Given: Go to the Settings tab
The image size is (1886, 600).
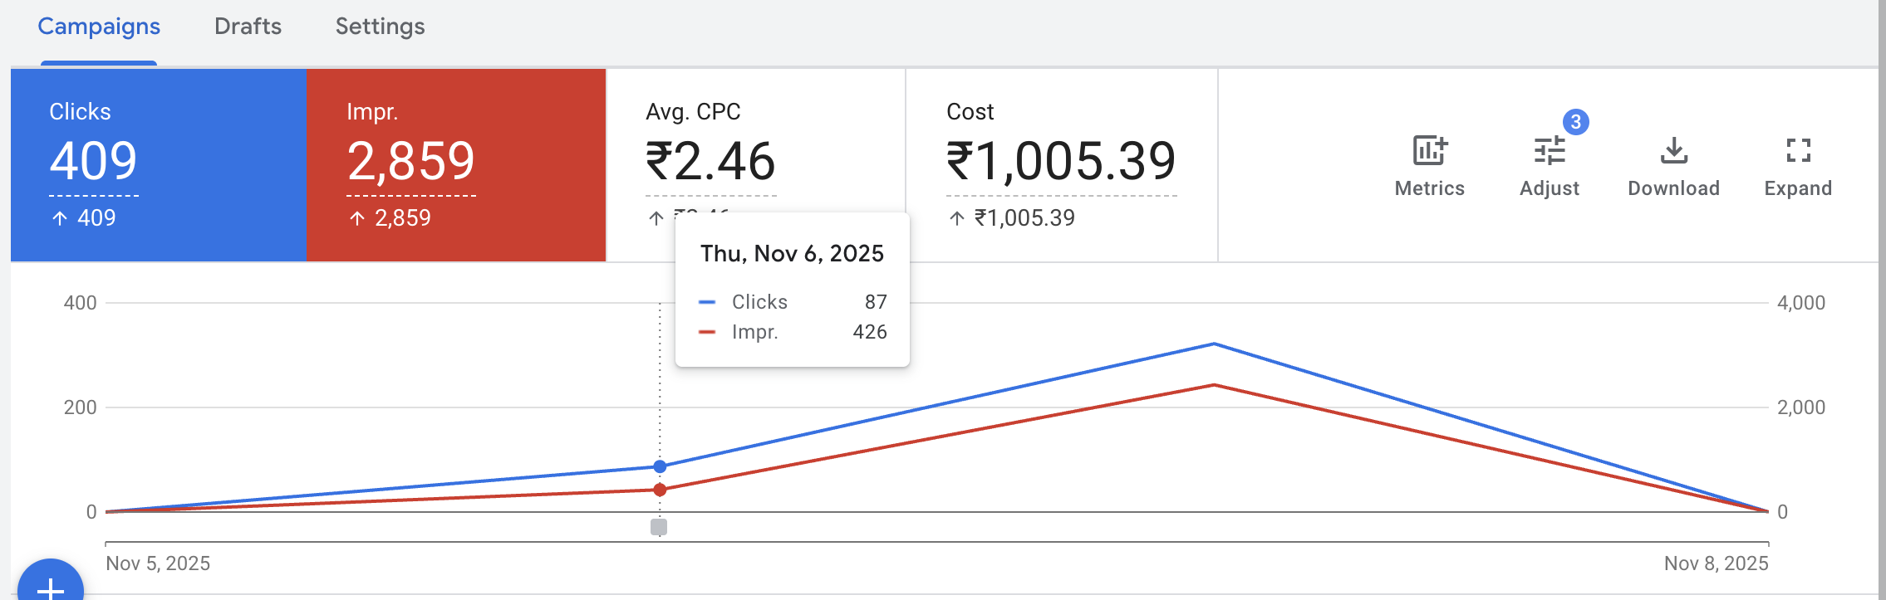Looking at the screenshot, I should click(380, 27).
